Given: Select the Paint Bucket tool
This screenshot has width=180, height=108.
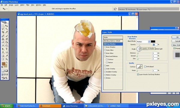Looking at the screenshot, I should point(7,42).
